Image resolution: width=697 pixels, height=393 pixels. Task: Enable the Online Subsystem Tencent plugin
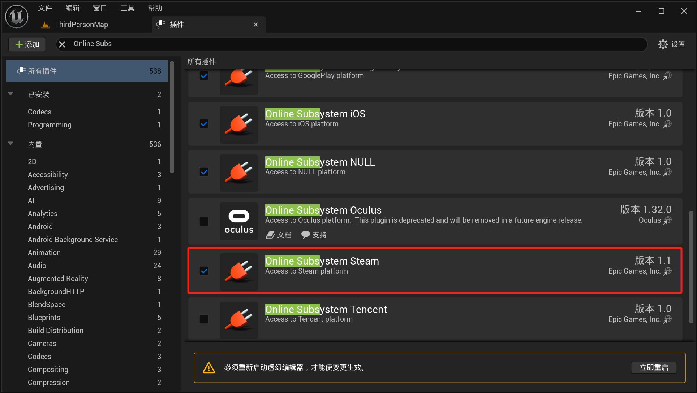(x=204, y=319)
